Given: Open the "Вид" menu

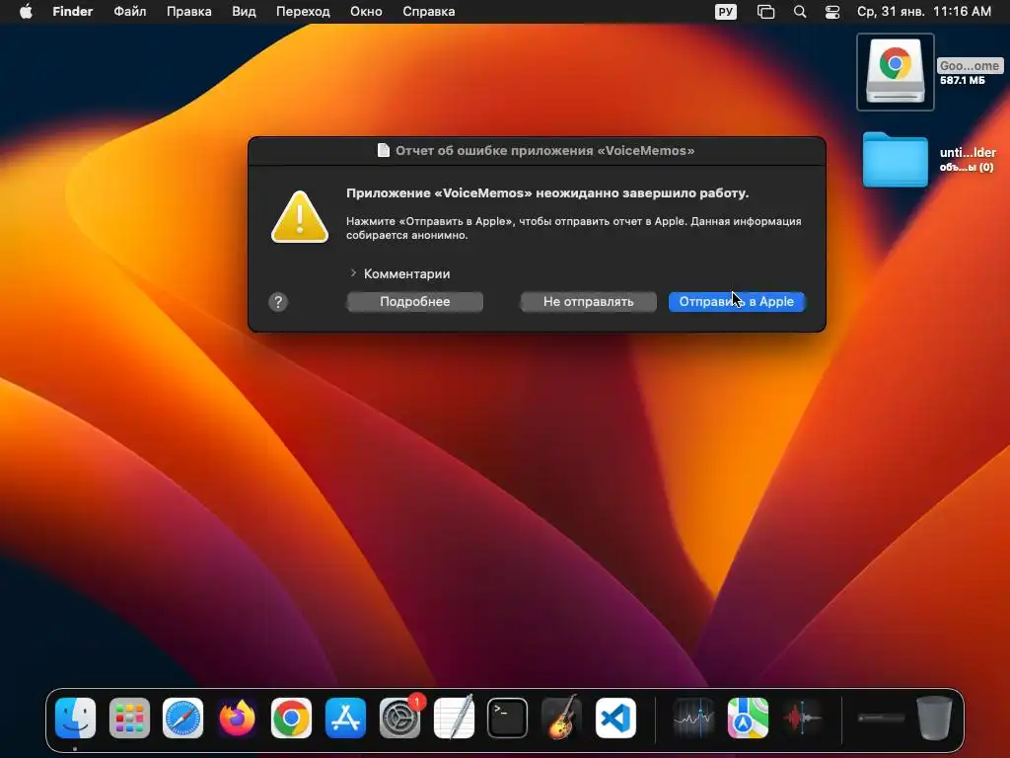Looking at the screenshot, I should click(244, 12).
